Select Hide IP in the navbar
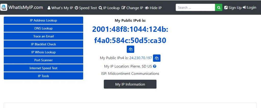 point(153,8)
